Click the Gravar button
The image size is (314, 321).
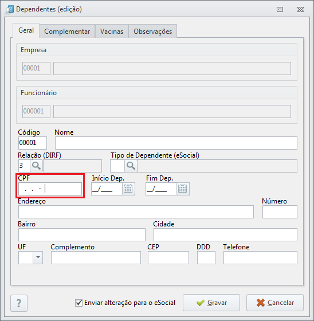pyautogui.click(x=211, y=303)
